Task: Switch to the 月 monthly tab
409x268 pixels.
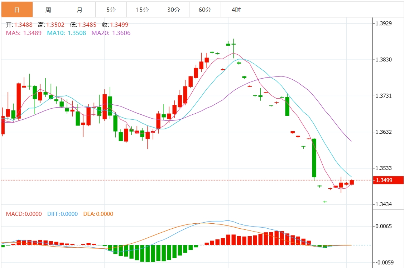Action: pos(80,10)
